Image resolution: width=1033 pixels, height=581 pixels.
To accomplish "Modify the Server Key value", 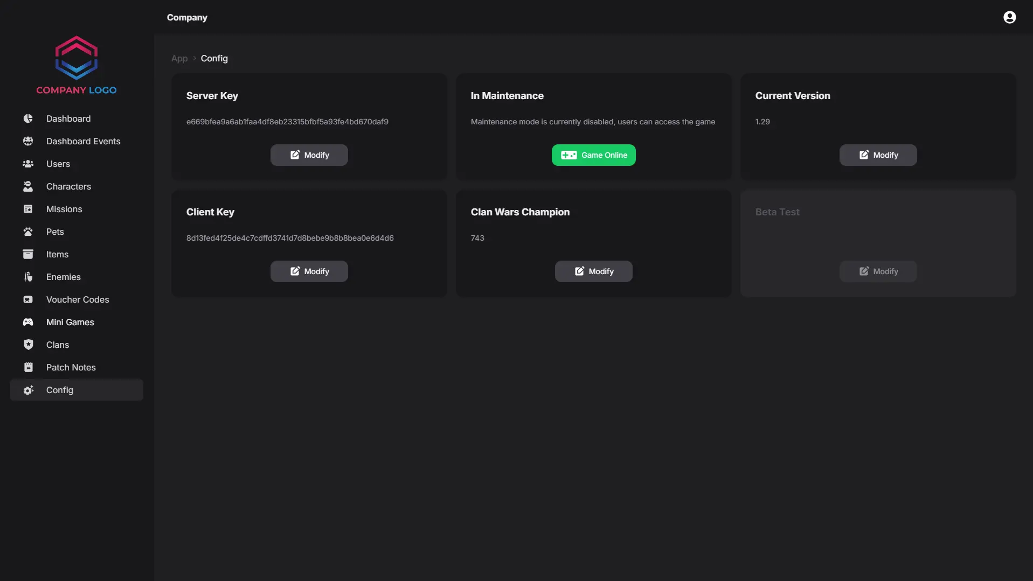I will click(309, 155).
